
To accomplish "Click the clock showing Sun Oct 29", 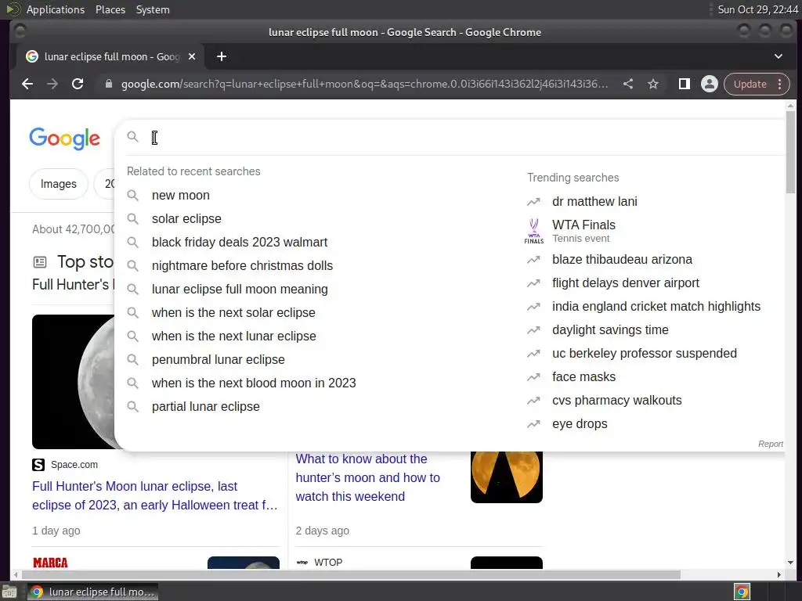I will [x=757, y=9].
